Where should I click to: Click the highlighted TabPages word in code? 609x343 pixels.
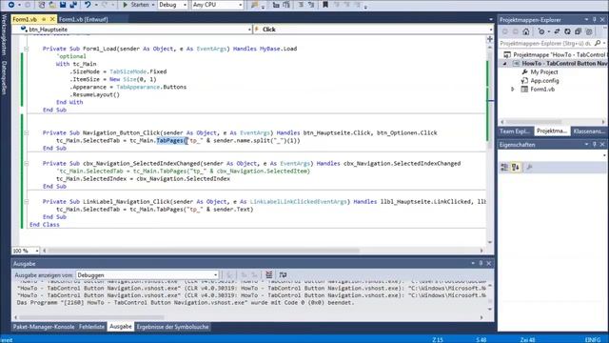click(170, 140)
